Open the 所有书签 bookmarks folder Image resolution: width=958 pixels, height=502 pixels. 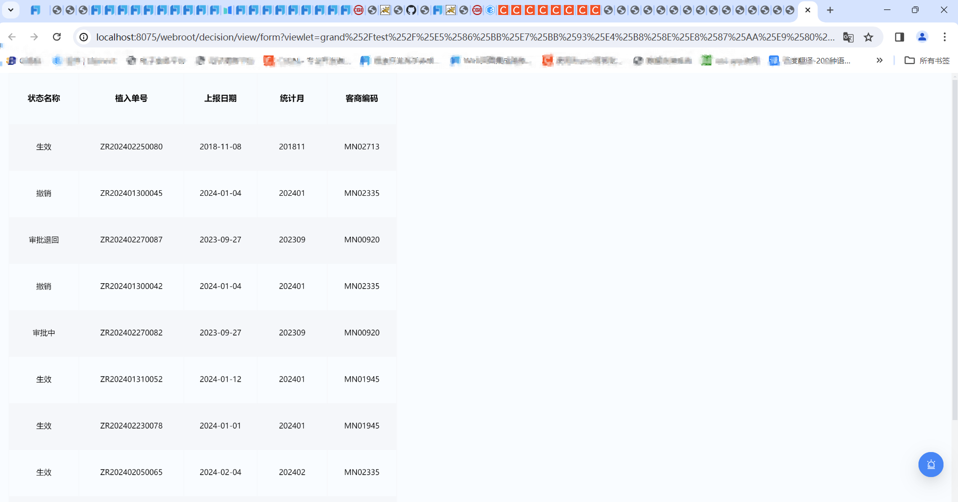(927, 60)
